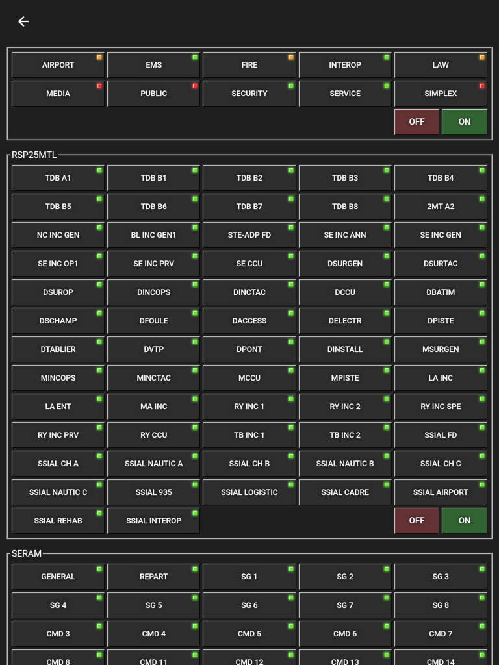Screen dimensions: 499x665
Task: Toggle the SERVICE service type
Action: pyautogui.click(x=345, y=94)
